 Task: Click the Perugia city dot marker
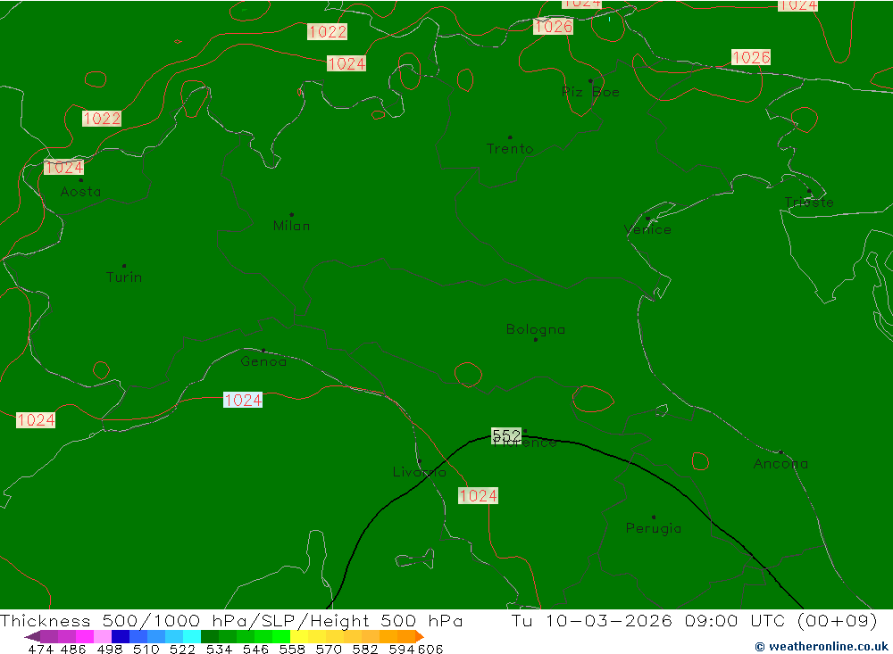654,517
